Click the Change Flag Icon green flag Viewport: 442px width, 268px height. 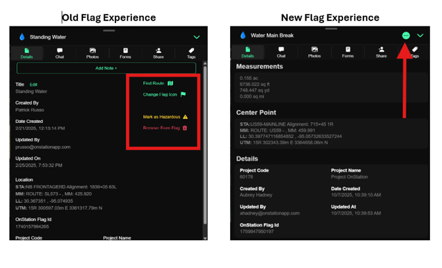[x=183, y=94]
